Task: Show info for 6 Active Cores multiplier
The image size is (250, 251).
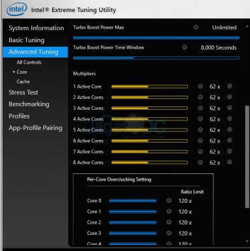Action: pyautogui.click(x=201, y=141)
